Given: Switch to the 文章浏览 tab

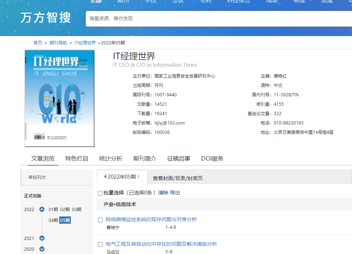Looking at the screenshot, I should (x=43, y=158).
